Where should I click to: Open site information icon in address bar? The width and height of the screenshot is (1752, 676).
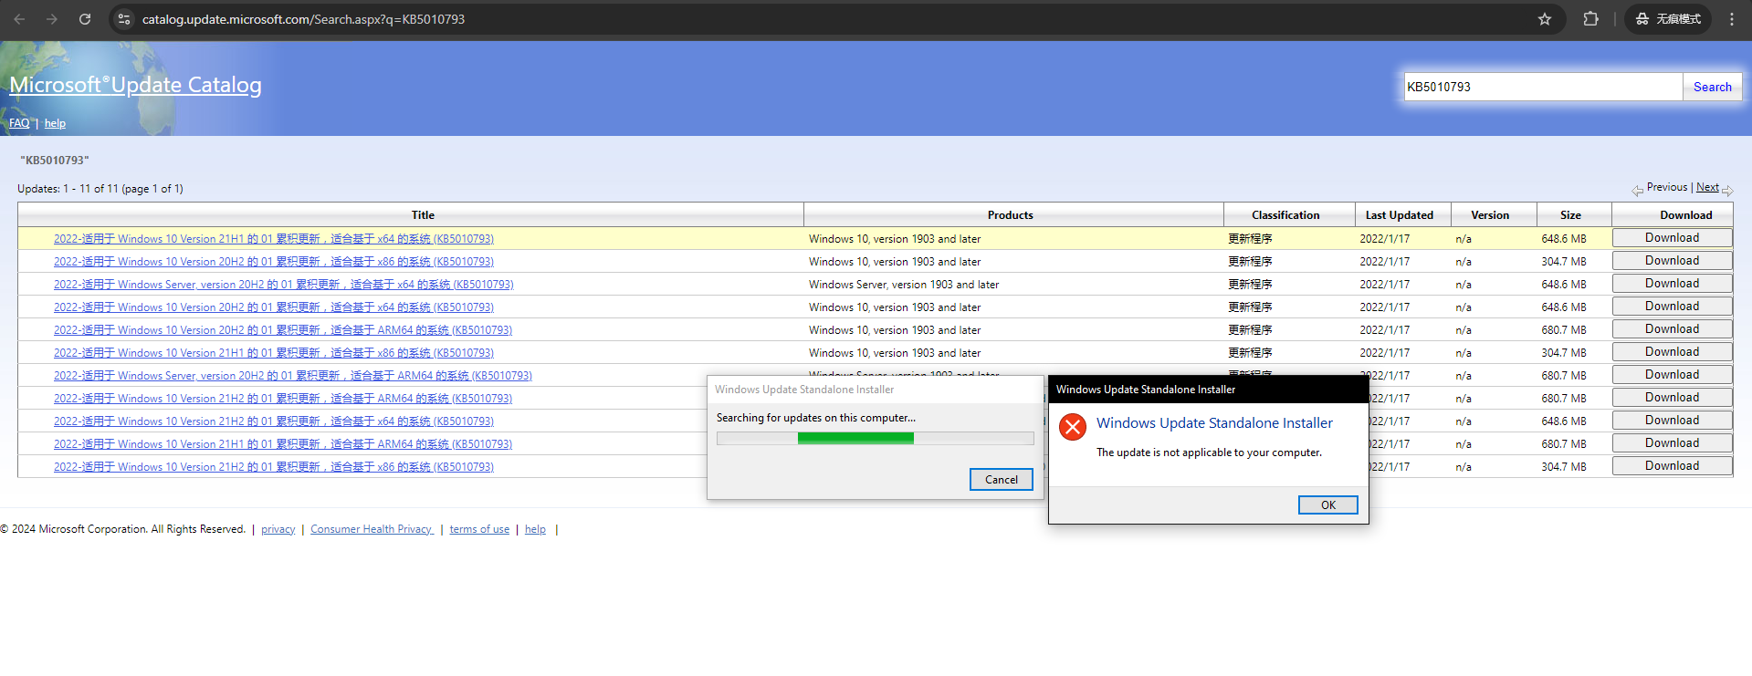tap(124, 19)
